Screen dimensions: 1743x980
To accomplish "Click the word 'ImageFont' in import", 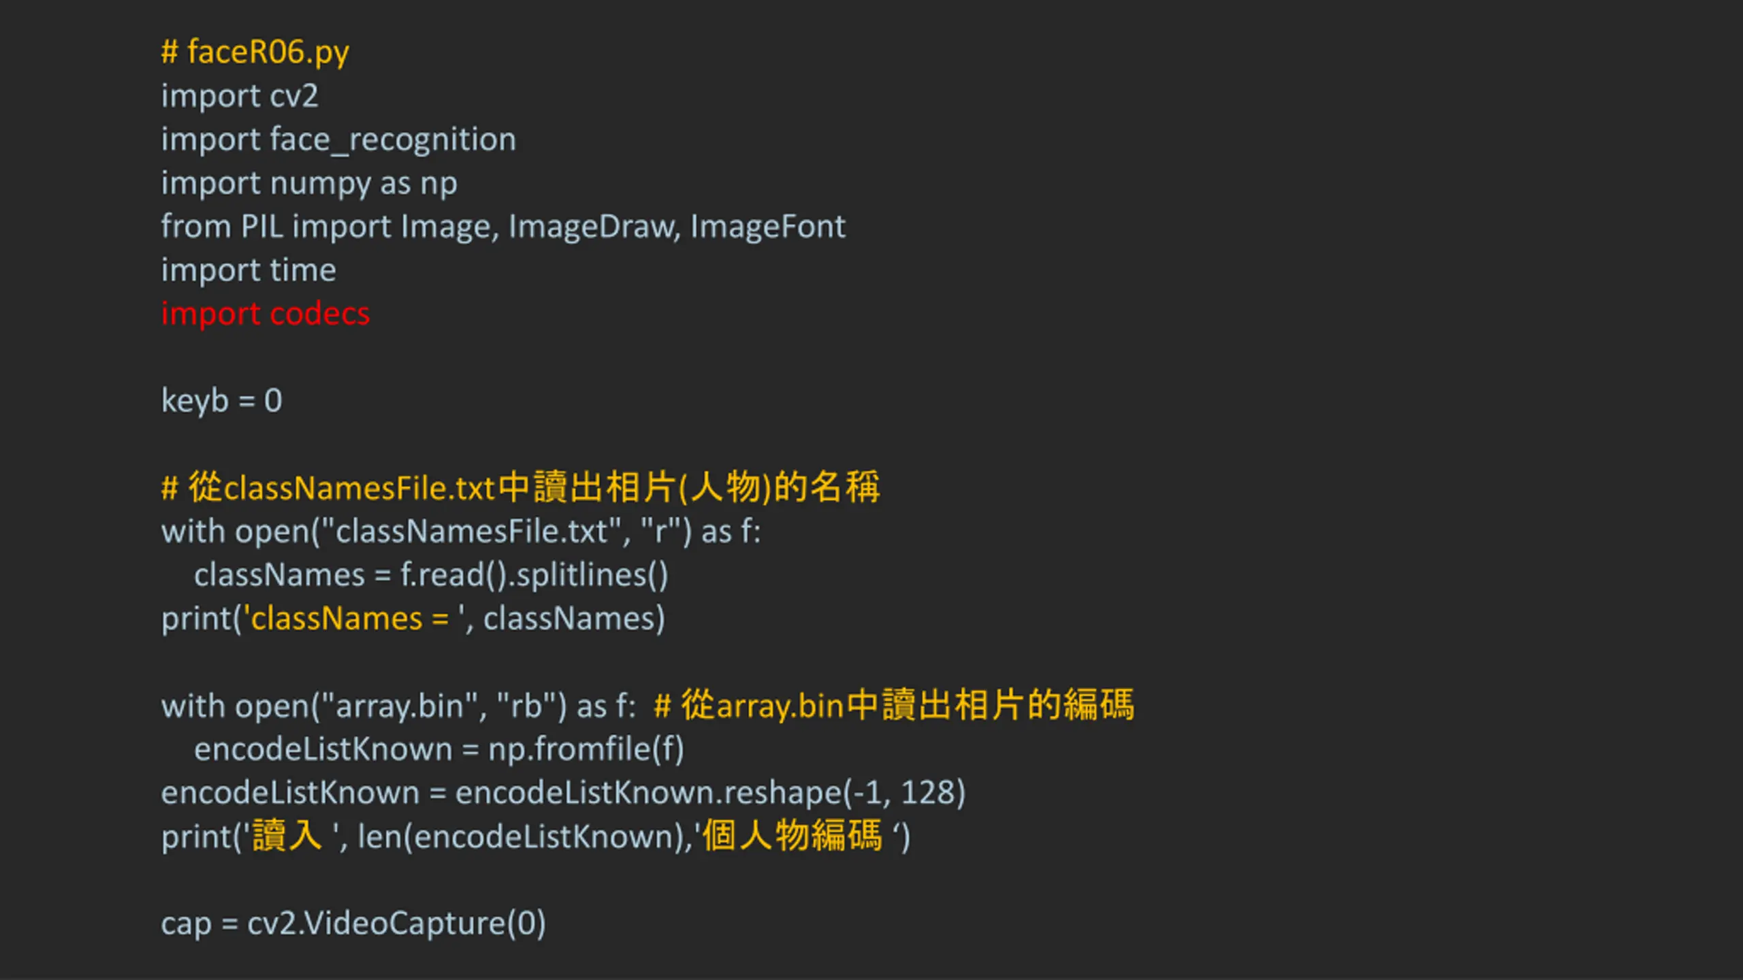I will (x=768, y=227).
